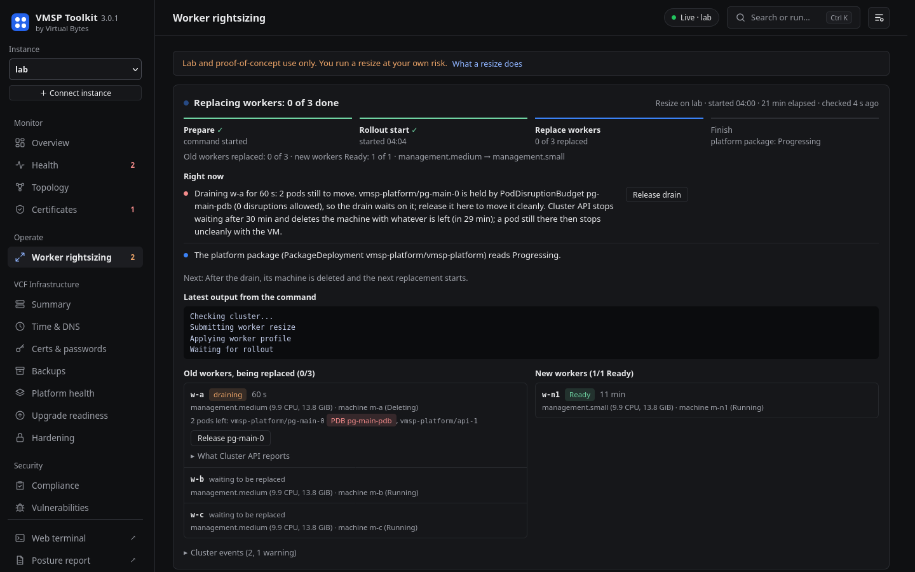Click the Posture report external arrow

(x=133, y=560)
